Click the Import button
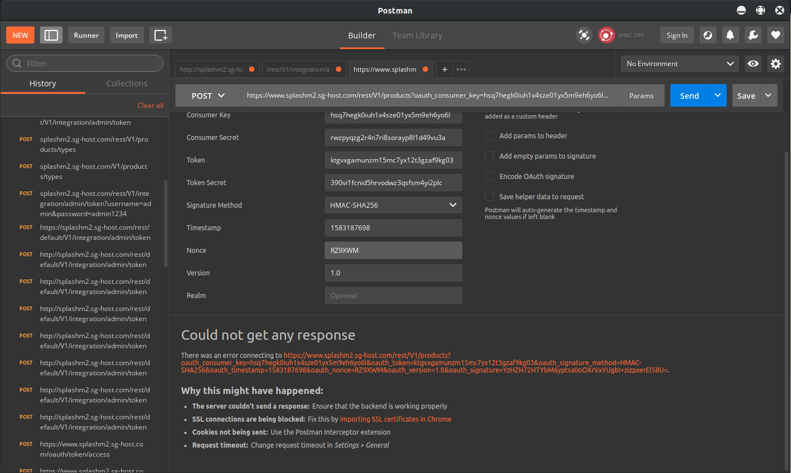Image resolution: width=791 pixels, height=473 pixels. pyautogui.click(x=127, y=35)
